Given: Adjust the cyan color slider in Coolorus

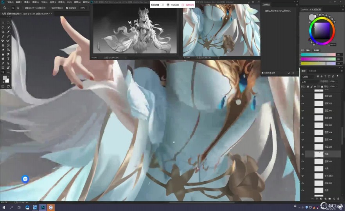Looking at the screenshot, I should 318,55.
